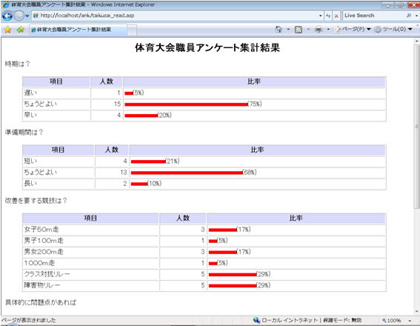Viewport: 420px width, 326px height.
Task: Click the Print icon in command bar
Action: pos(319,29)
